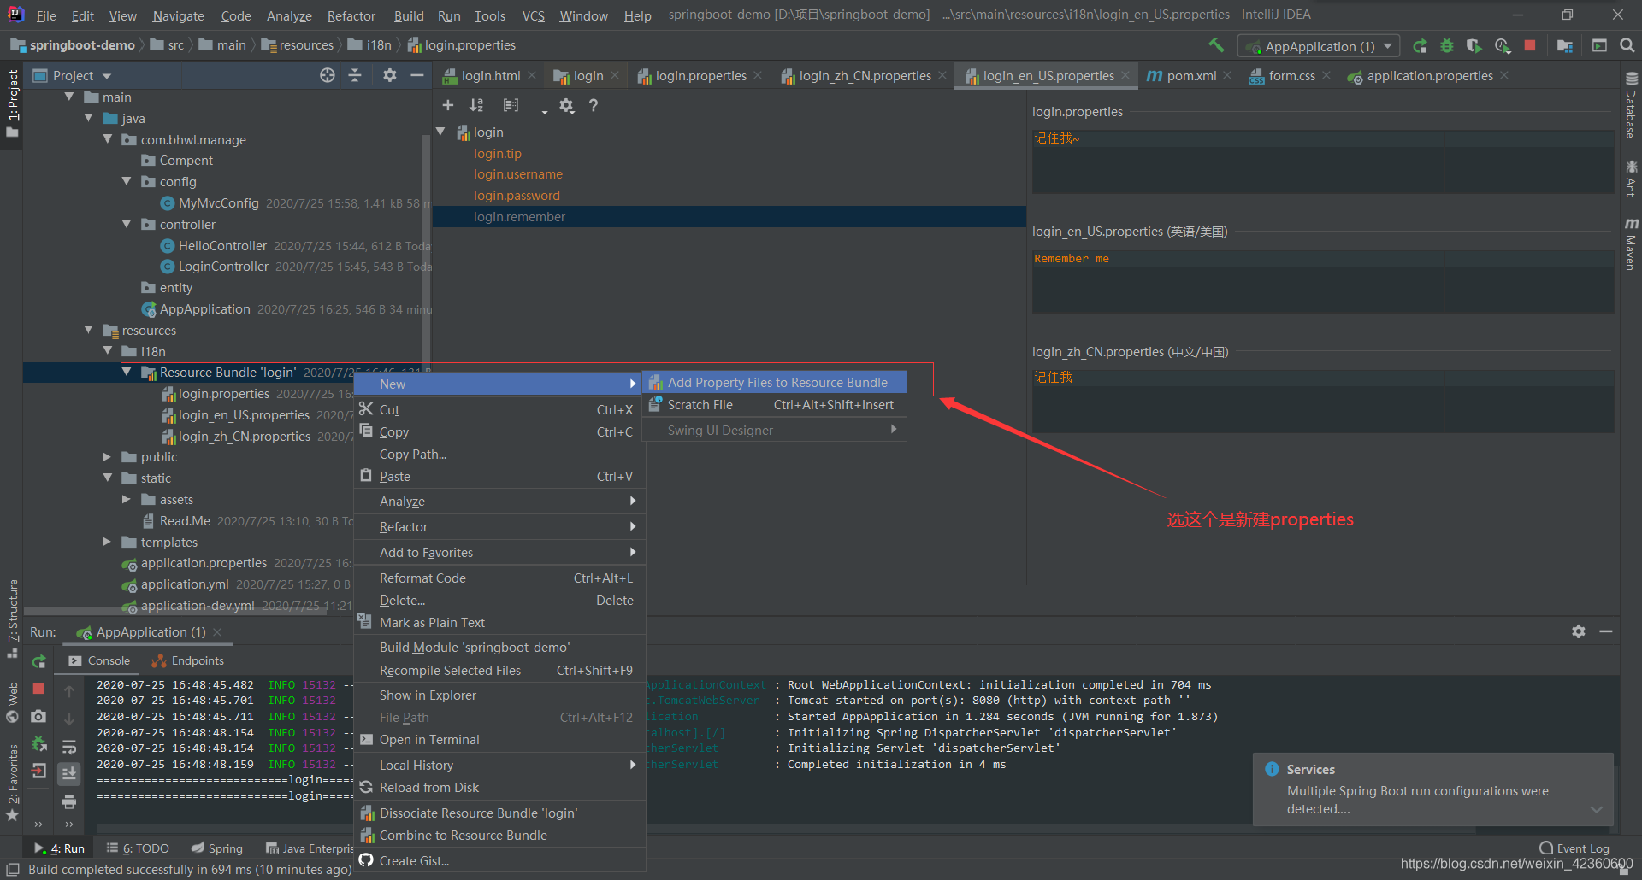Open Database tool window

pyautogui.click(x=1631, y=105)
